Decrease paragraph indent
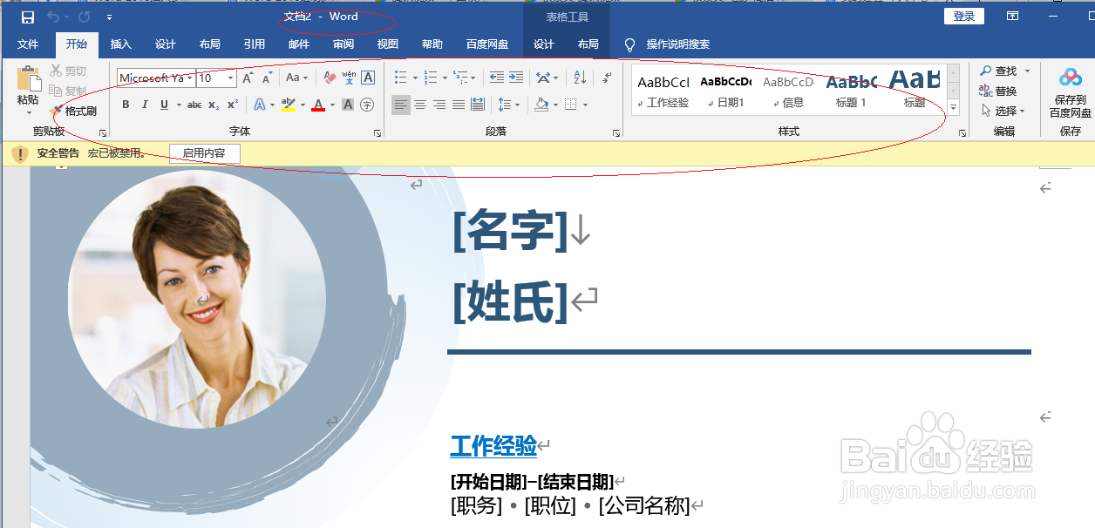The height and width of the screenshot is (528, 1095). point(497,78)
